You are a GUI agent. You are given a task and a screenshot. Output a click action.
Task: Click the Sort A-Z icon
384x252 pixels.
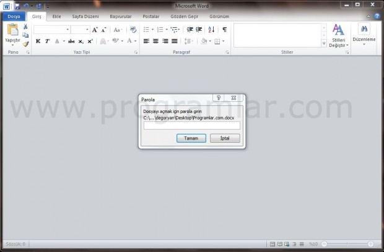point(211,30)
